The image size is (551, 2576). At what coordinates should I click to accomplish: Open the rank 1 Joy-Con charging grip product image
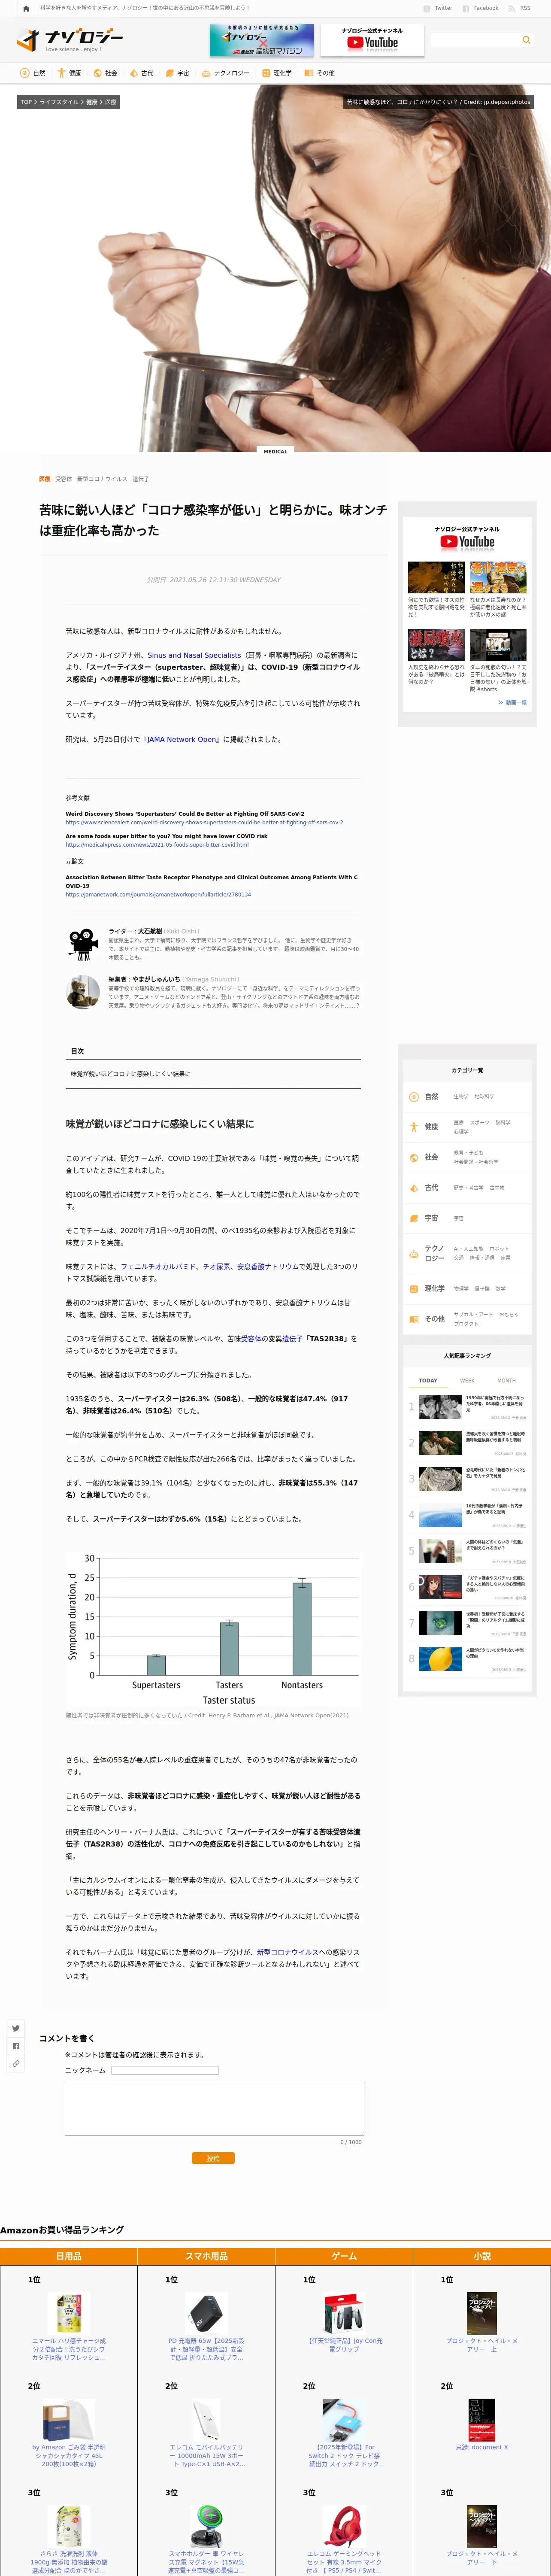[x=344, y=2313]
